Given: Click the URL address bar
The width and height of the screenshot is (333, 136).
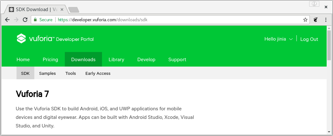Looking at the screenshot, I should click(170, 20).
